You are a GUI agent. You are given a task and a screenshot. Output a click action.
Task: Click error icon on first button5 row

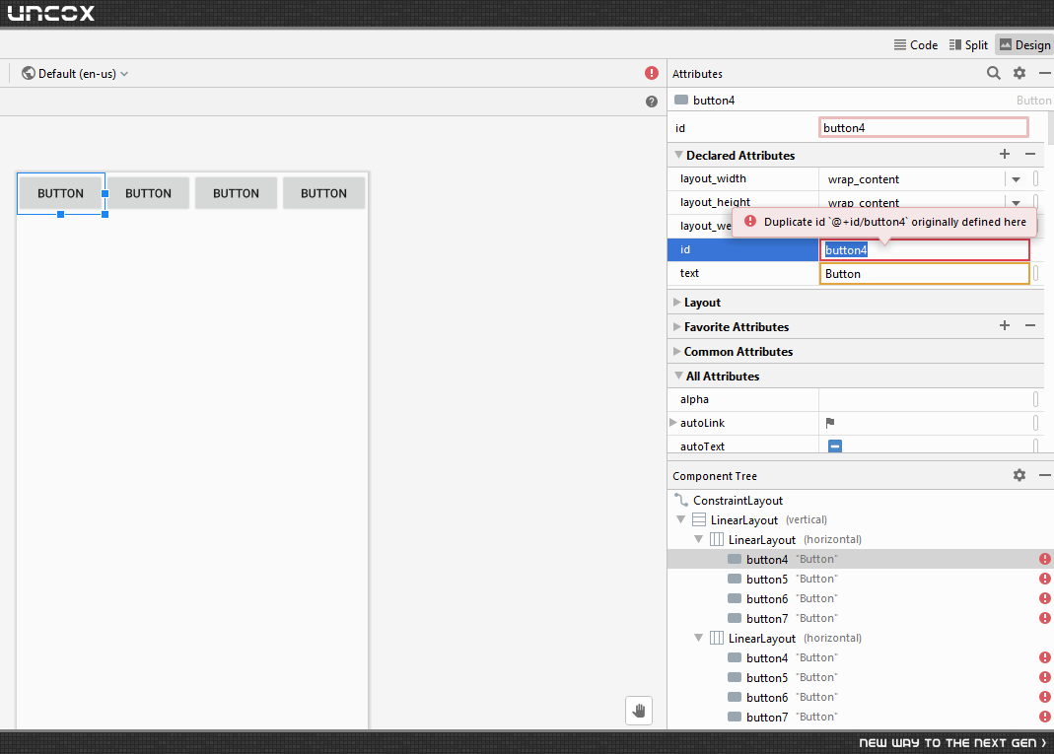click(1044, 579)
